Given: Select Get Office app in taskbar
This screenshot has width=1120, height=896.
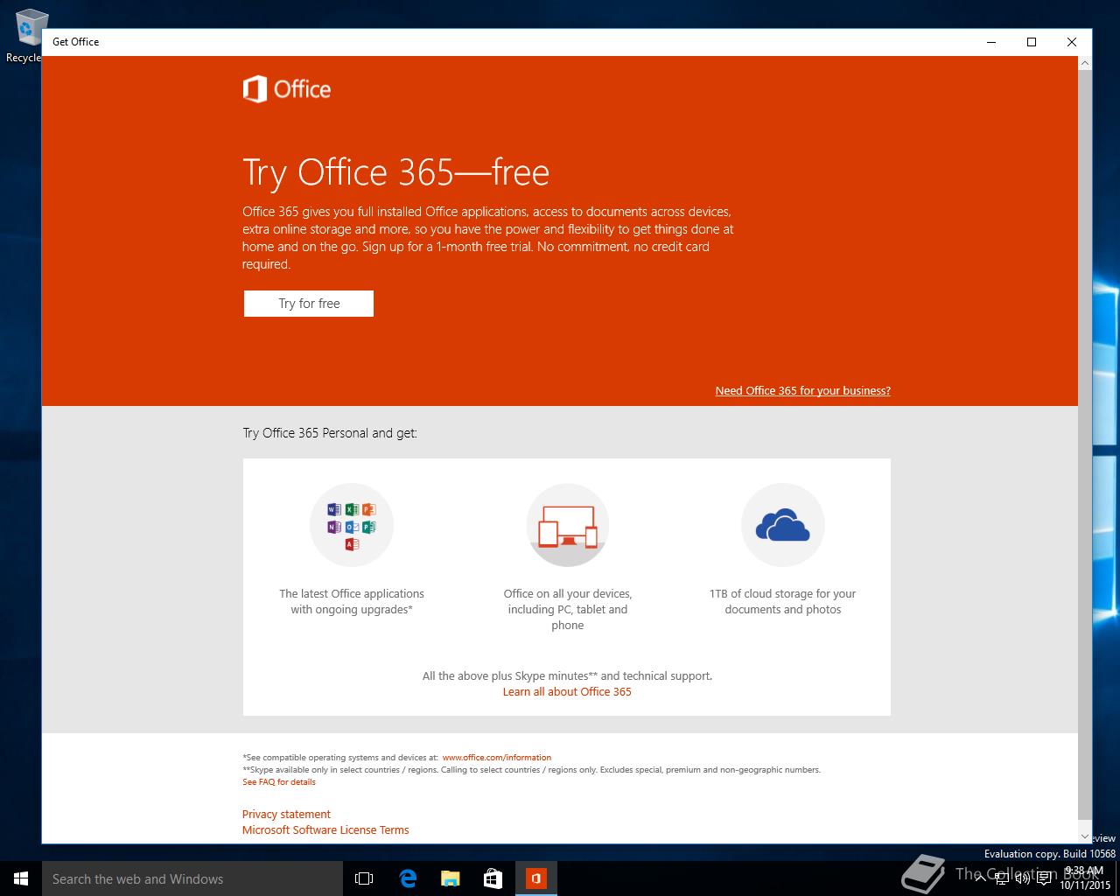Looking at the screenshot, I should pyautogui.click(x=536, y=878).
